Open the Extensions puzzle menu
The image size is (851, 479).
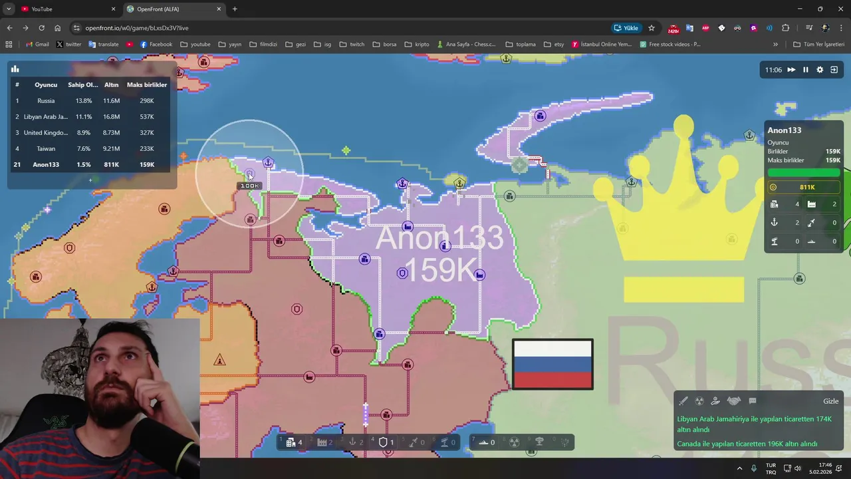785,28
